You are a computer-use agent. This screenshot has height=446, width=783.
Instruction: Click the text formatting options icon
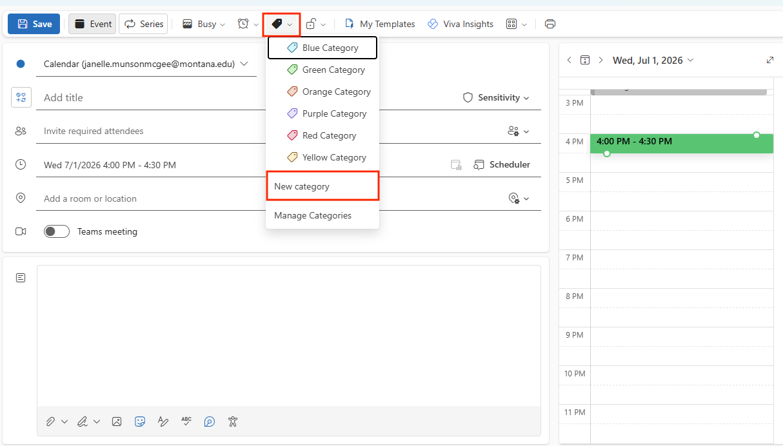[x=163, y=422]
